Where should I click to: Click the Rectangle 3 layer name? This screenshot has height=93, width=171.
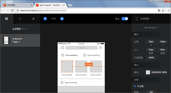click(151, 28)
